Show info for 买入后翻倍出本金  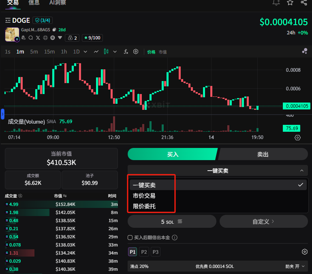point(175,238)
